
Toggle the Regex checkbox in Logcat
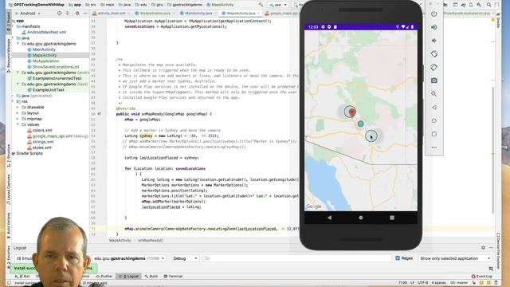click(398, 258)
